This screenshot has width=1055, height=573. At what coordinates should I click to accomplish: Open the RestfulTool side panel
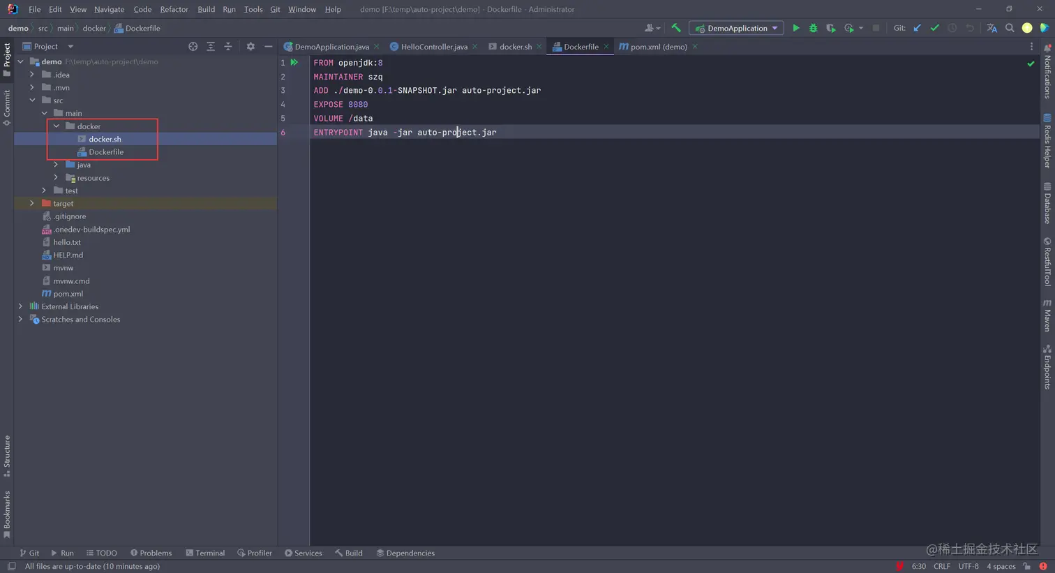point(1047,262)
